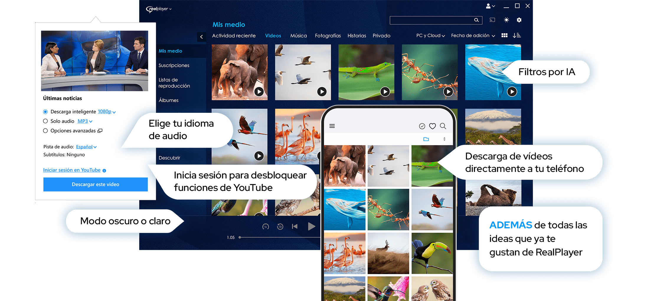Click the grid view layout icon

coord(504,35)
